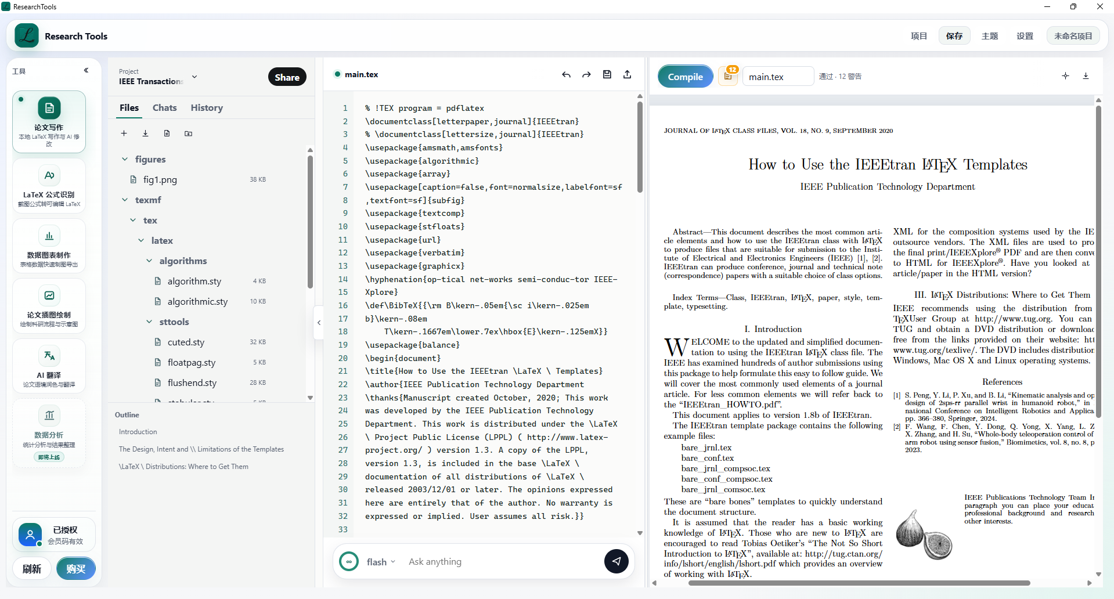1114x599 pixels.
Task: Click the 刷新 refresh button
Action: (x=32, y=569)
